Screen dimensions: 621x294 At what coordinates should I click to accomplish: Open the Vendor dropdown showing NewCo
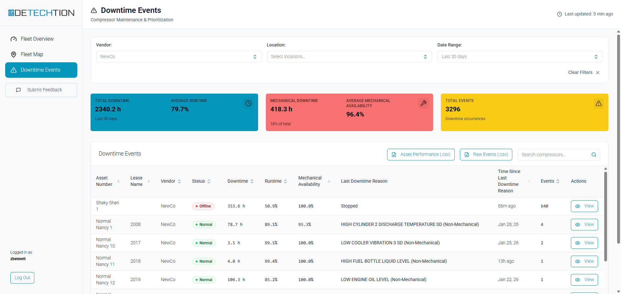[x=179, y=57]
